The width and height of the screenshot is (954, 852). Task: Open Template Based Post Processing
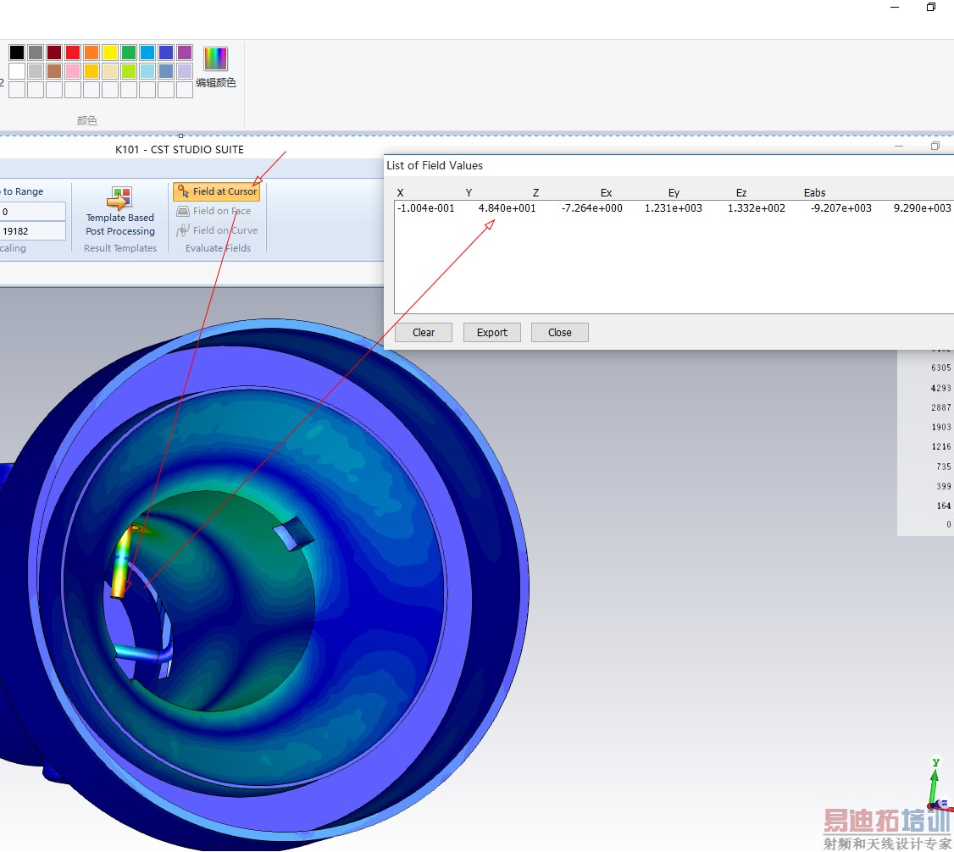119,213
